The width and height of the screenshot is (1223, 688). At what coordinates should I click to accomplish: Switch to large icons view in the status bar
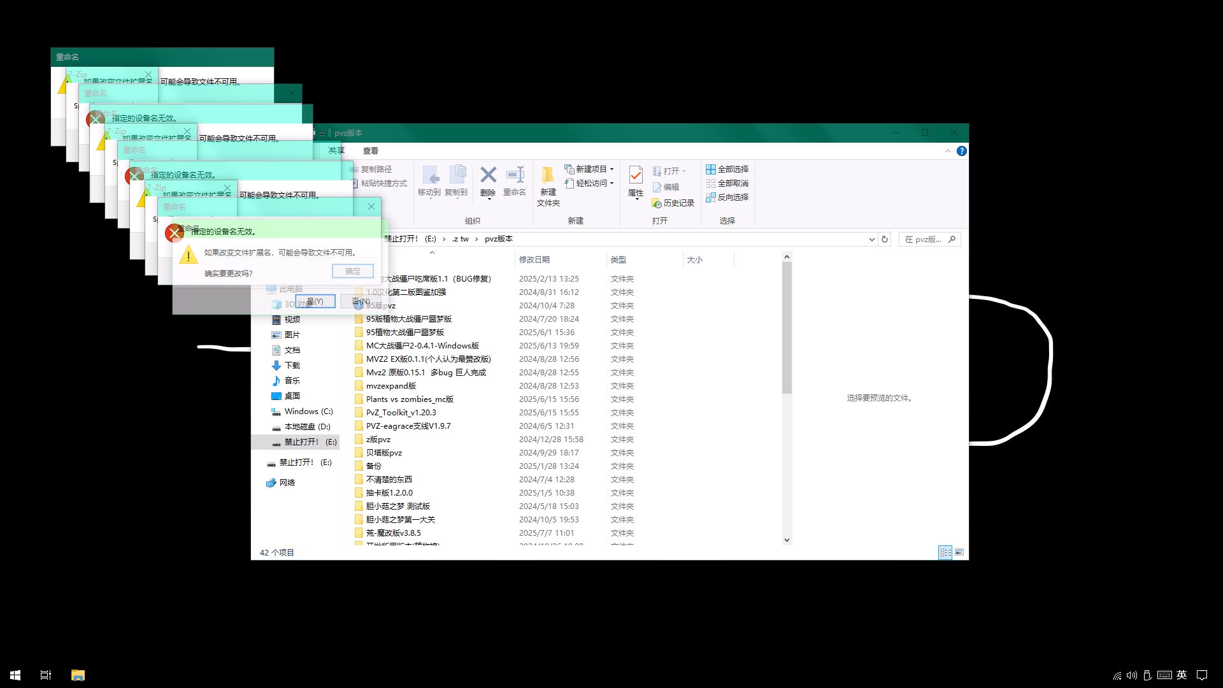point(959,552)
